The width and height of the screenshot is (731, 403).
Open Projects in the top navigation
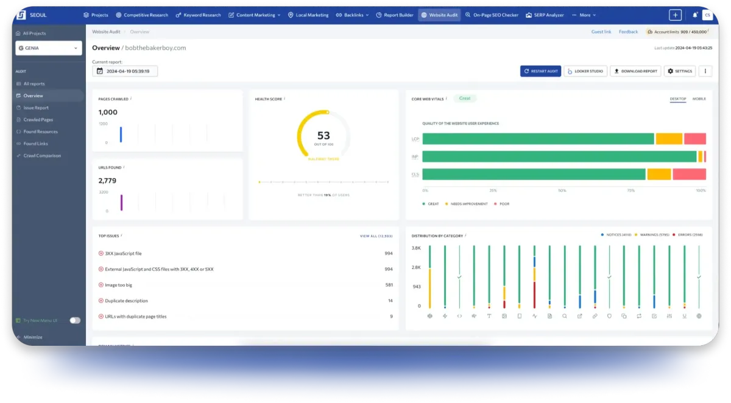click(x=96, y=15)
